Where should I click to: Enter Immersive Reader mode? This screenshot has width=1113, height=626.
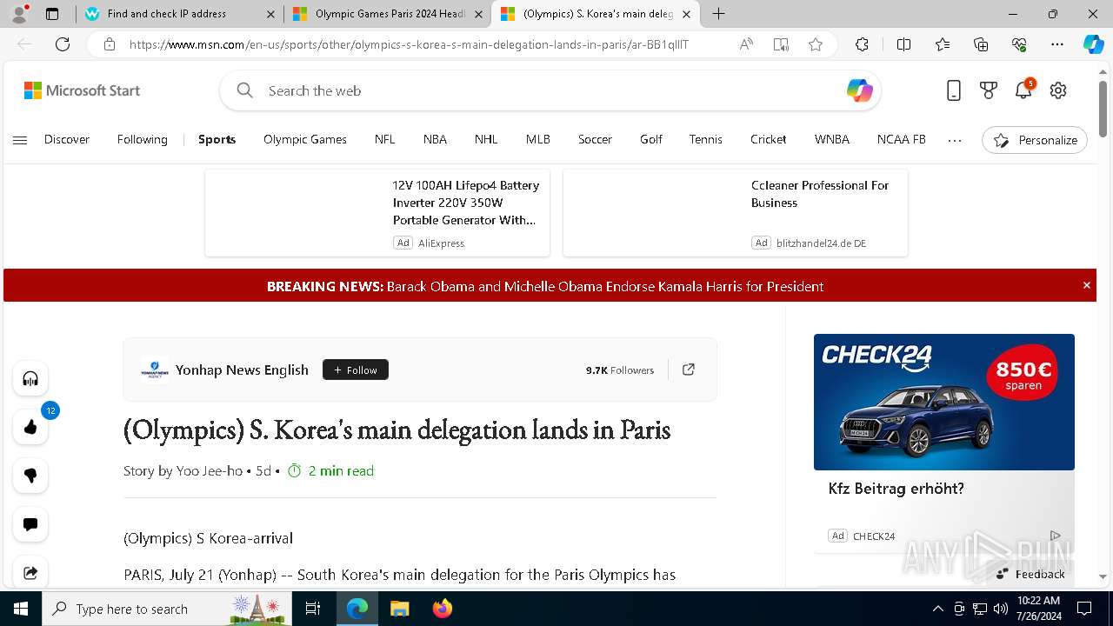tap(781, 44)
